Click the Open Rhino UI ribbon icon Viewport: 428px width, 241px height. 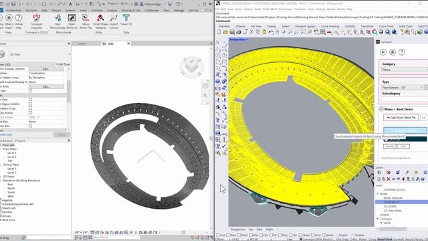click(72, 21)
